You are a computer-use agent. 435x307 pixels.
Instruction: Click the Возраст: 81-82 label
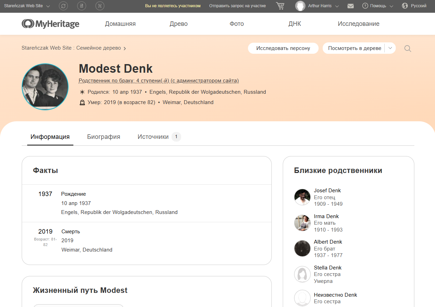coord(45,242)
